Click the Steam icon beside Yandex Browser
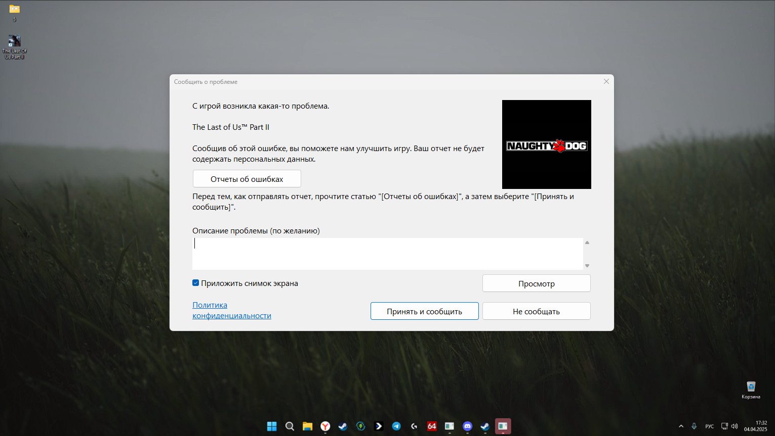This screenshot has height=436, width=775. point(343,426)
